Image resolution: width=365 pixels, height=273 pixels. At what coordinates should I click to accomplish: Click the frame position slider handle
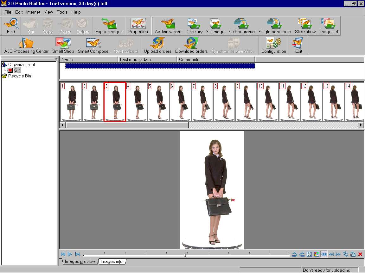[x=185, y=255]
